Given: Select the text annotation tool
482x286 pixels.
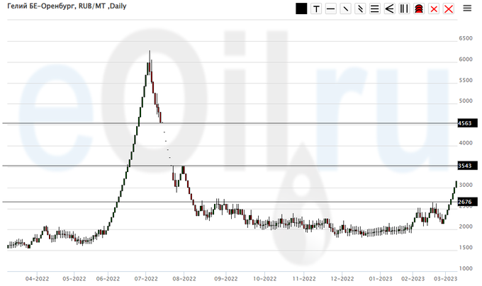Looking at the screenshot, I should pyautogui.click(x=315, y=9).
